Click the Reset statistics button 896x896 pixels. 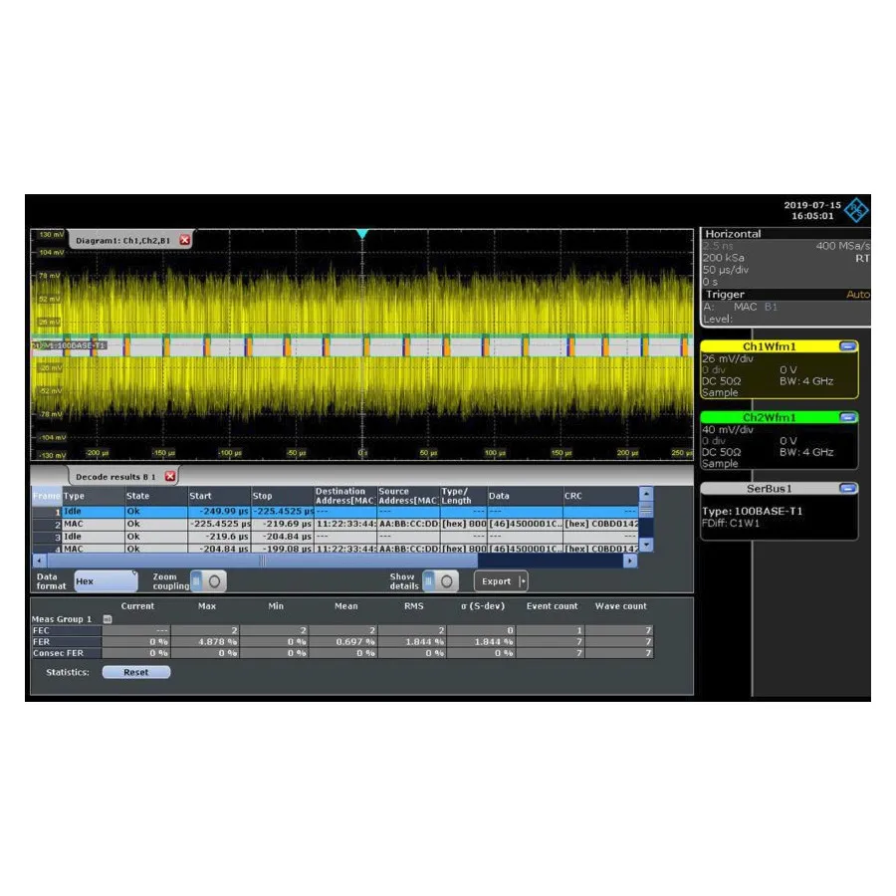point(135,672)
